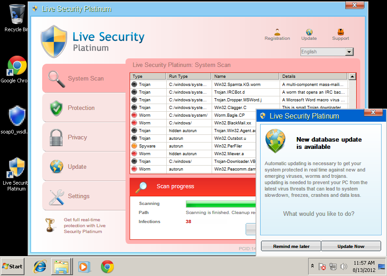
Task: Open the English language dropdown
Action: (327, 52)
